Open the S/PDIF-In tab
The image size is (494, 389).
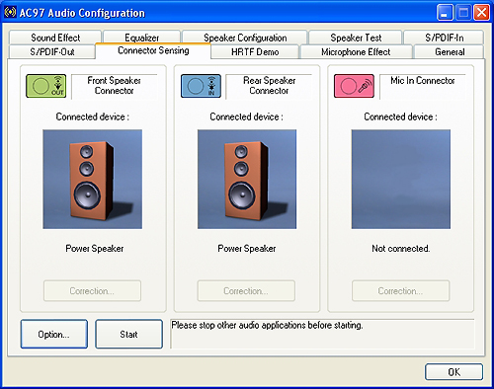[444, 38]
